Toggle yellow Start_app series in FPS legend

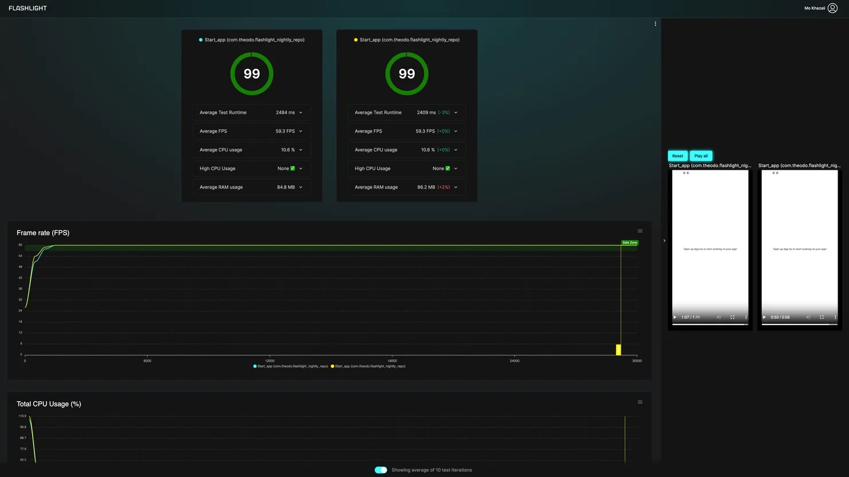coord(368,366)
